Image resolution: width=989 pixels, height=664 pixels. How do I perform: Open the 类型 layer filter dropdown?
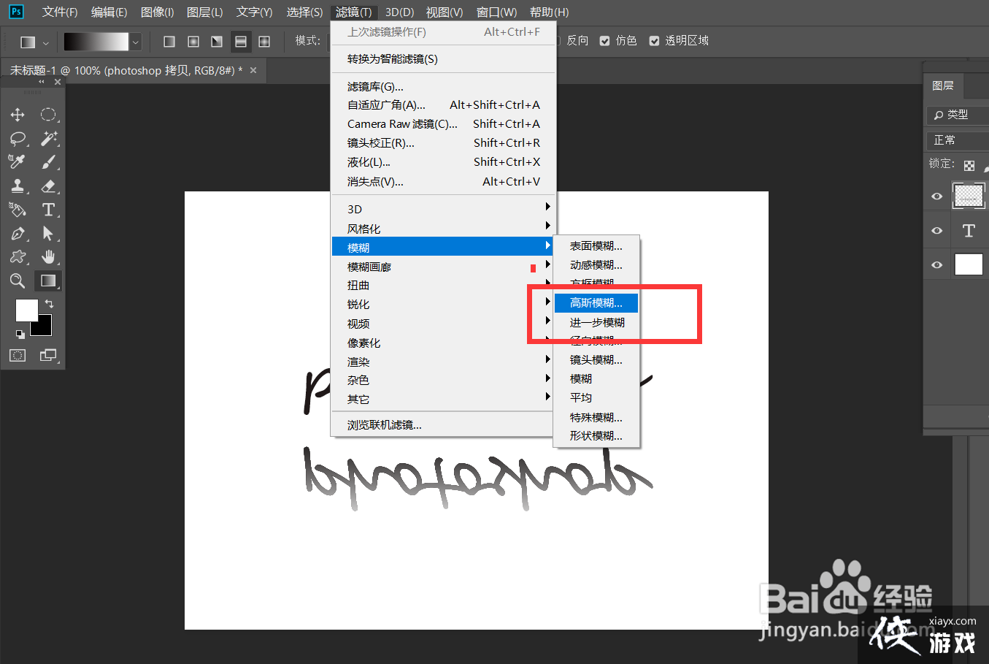[x=957, y=115]
